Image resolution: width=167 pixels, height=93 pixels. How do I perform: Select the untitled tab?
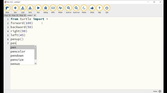pyautogui.click(x=30, y=16)
